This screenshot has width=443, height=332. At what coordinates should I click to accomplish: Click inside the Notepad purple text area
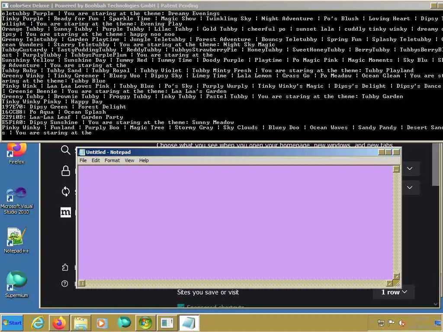[x=235, y=223]
